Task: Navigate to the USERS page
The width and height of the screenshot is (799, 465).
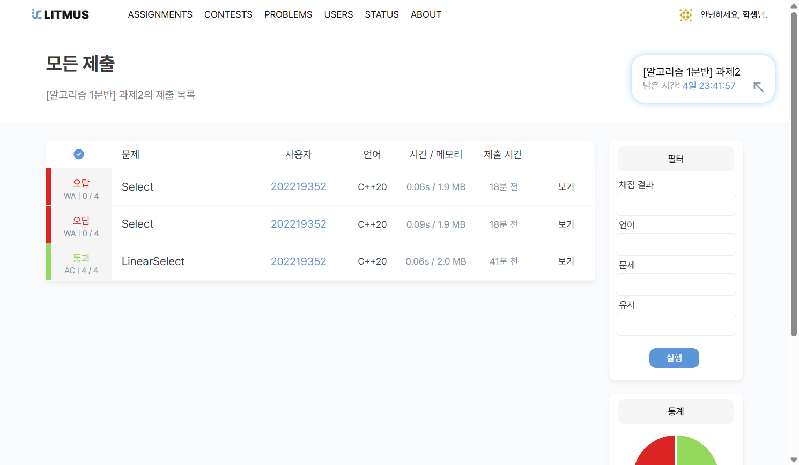Action: point(338,14)
